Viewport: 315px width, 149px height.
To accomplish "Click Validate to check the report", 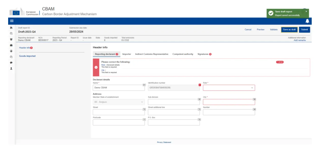I will (x=274, y=30).
